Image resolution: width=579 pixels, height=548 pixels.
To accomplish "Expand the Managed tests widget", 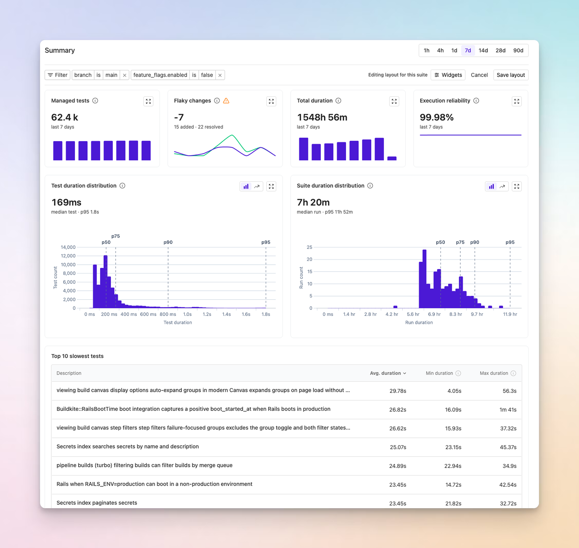I will (x=148, y=101).
